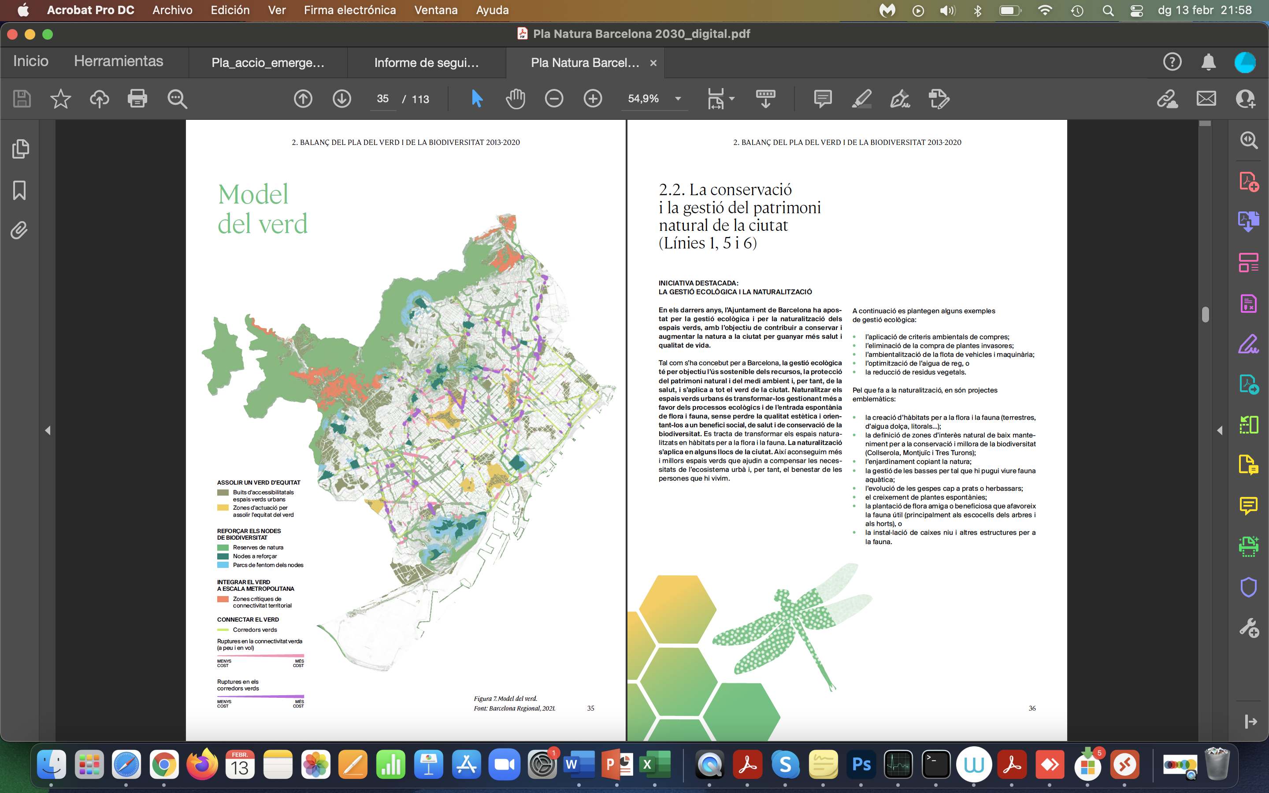Open the Add comment note tool
Viewport: 1269px width, 793px height.
pyautogui.click(x=822, y=99)
